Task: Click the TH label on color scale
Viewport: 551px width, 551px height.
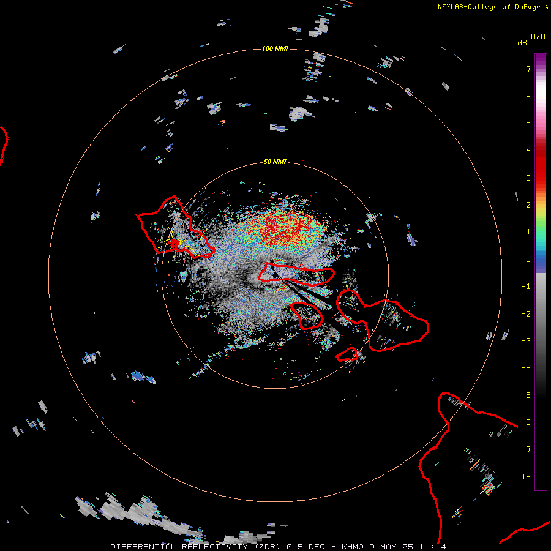Action: (x=526, y=477)
